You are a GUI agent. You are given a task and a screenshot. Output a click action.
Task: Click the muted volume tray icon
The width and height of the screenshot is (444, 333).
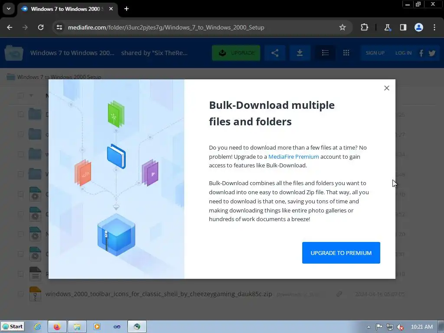pyautogui.click(x=400, y=327)
